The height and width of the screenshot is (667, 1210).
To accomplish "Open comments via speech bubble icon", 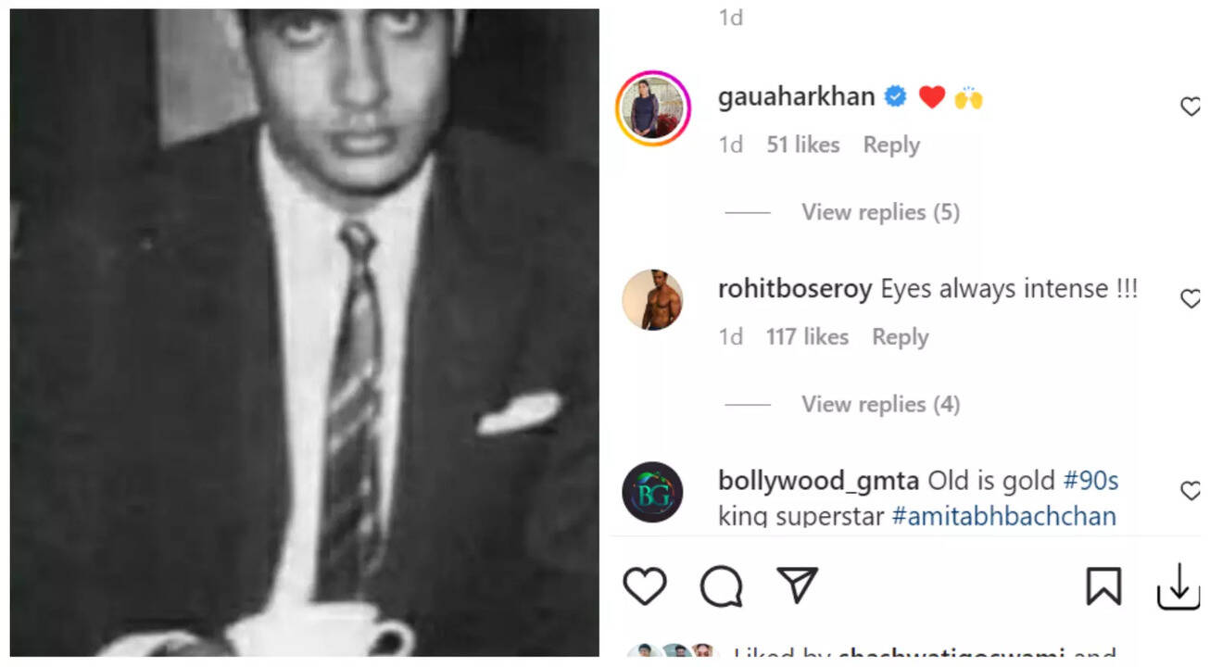I will 721,586.
